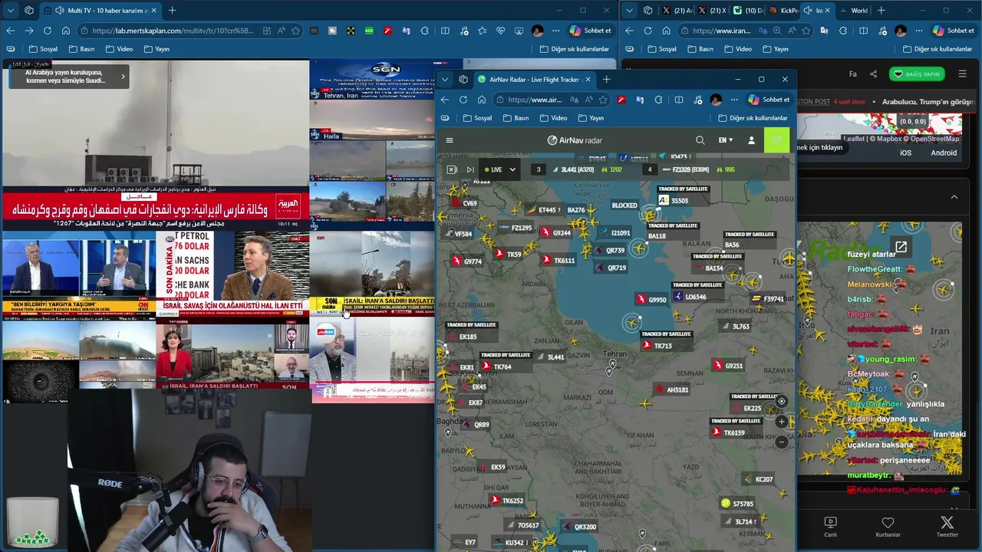Favorite the AirNav page with the star icon

pos(603,100)
